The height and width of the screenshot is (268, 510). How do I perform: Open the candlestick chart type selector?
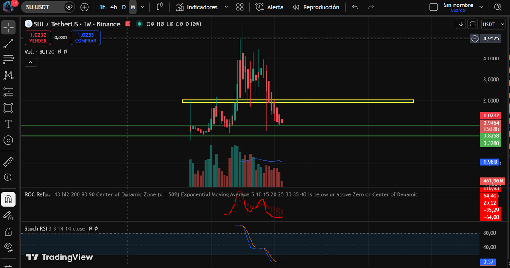(x=160, y=7)
